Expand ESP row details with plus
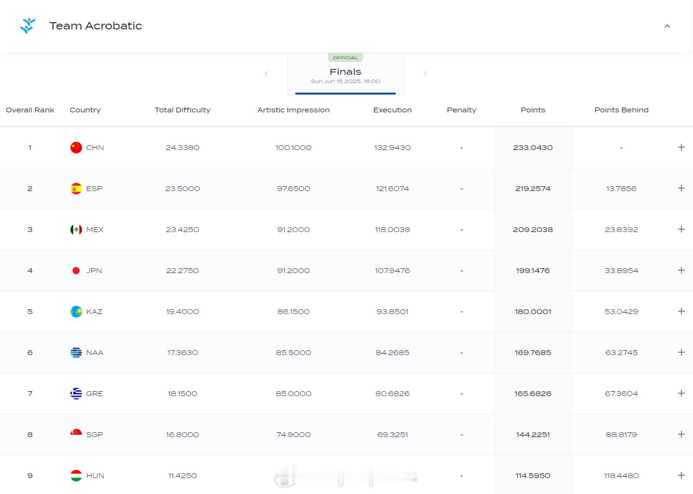Viewport: 693px width, 494px height. (x=681, y=188)
